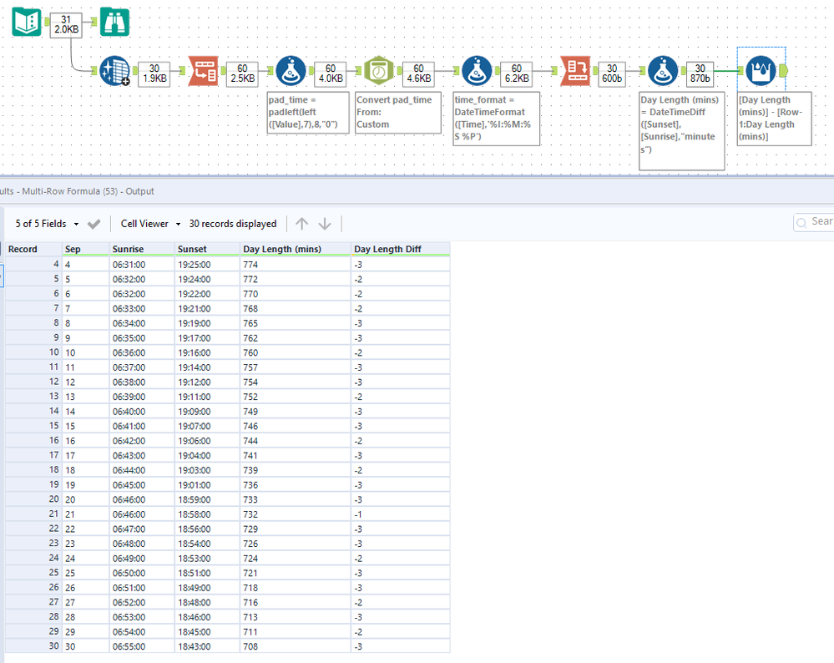Open the Cell Viewer dropdown
The height and width of the screenshot is (663, 834).
click(x=151, y=224)
